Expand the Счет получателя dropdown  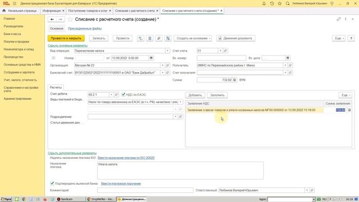pyautogui.click(x=285, y=72)
